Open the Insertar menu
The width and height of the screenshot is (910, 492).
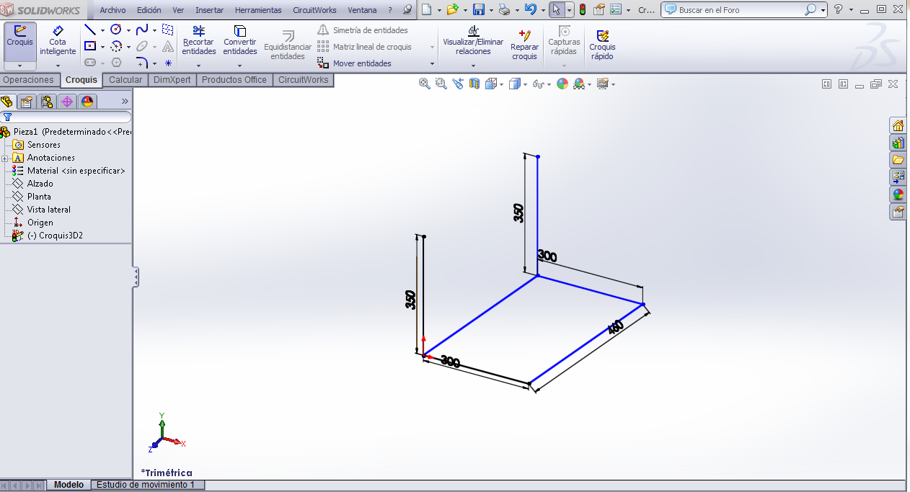pyautogui.click(x=209, y=10)
